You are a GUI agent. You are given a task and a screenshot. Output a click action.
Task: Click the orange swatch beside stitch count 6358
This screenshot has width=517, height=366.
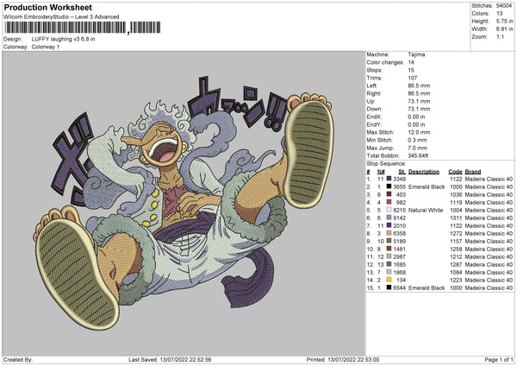[x=389, y=234]
